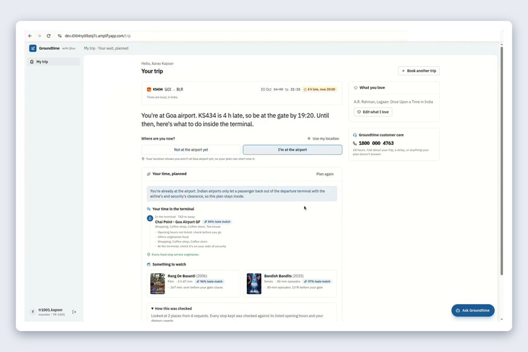The image size is (528, 352).
Task: Click the 97% taste match badge
Action: coord(317,281)
